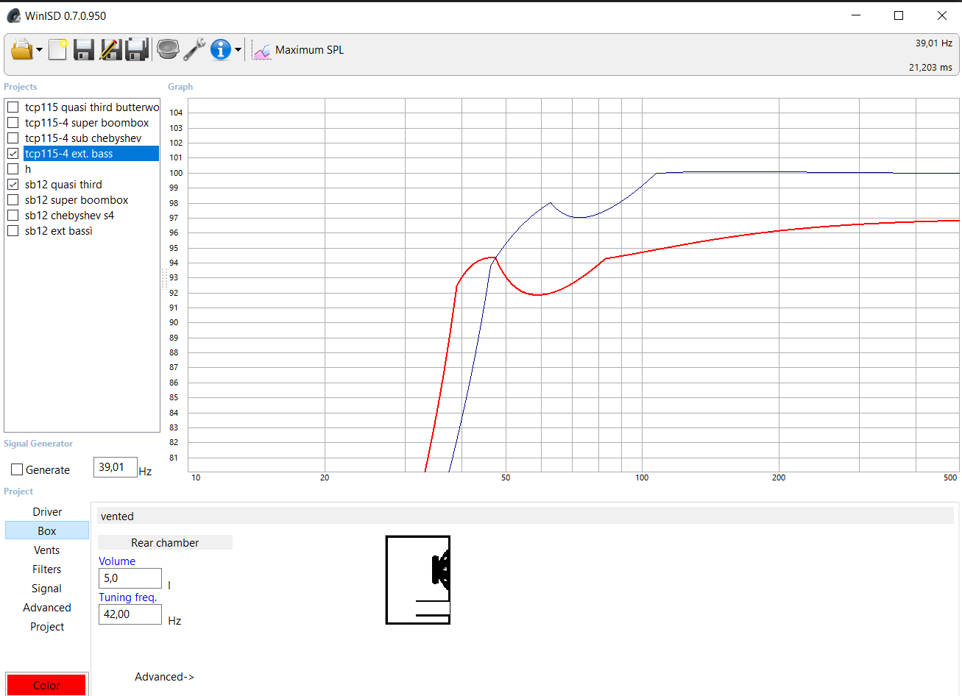Open settings with the wrench tool icon
Screen dimensions: 962x696
coord(194,49)
